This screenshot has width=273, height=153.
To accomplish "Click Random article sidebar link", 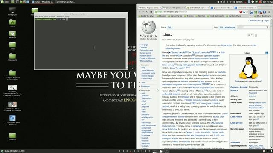I will pos(145,56).
